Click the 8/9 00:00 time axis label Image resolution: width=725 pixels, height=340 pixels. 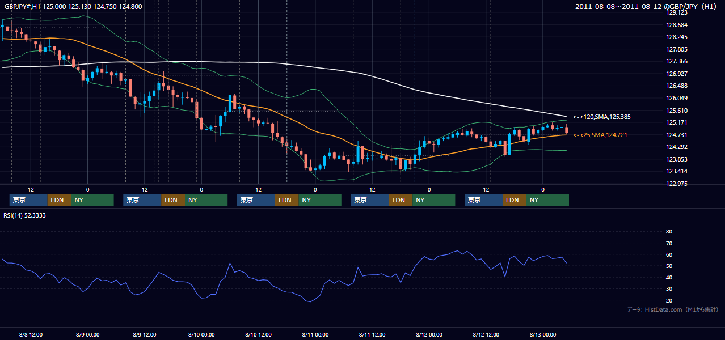pos(87,334)
